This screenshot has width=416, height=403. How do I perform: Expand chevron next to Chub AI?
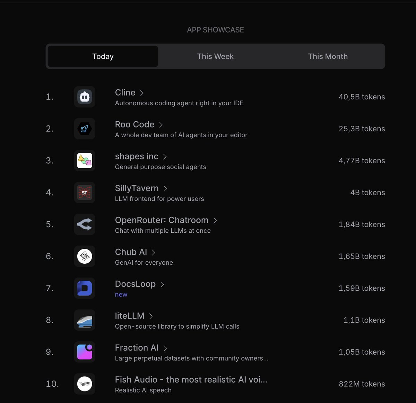pyautogui.click(x=154, y=253)
